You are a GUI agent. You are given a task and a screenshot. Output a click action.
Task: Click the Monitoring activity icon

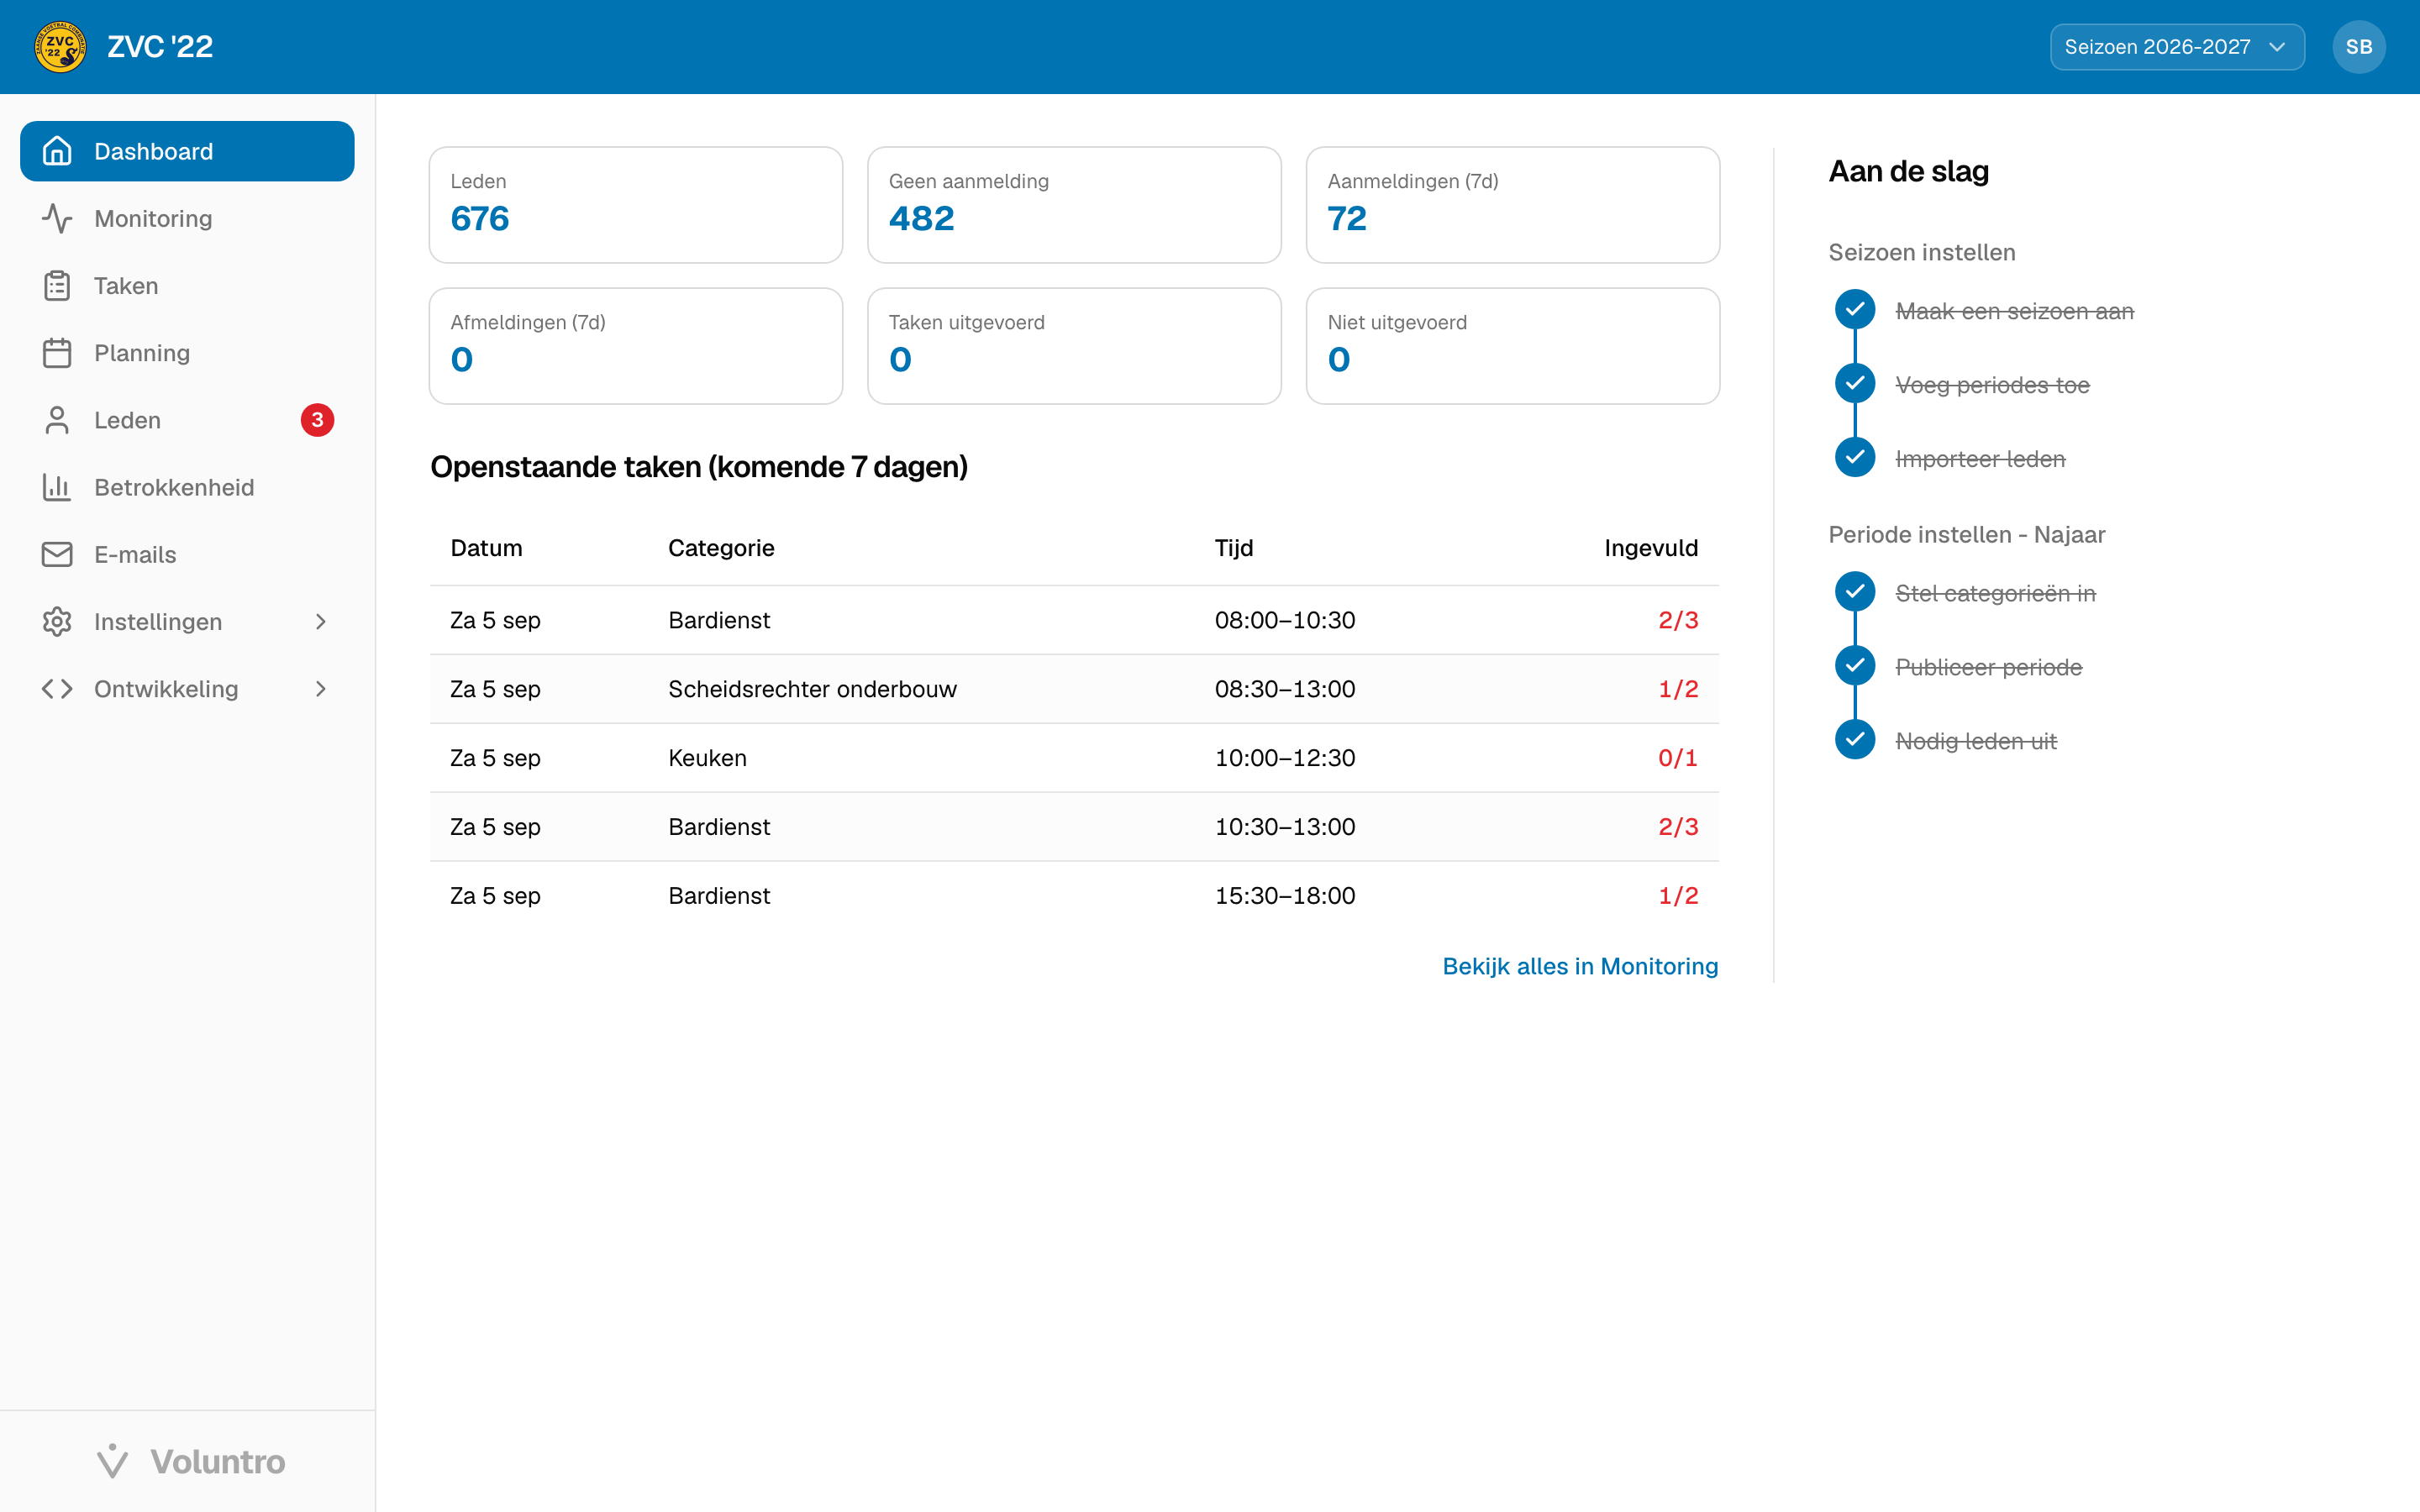point(57,218)
